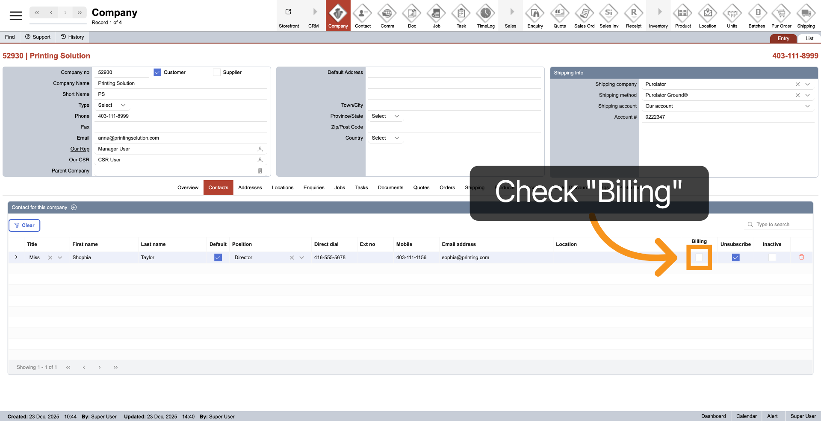Switch to the Addresses tab
Viewport: 821px width, 421px height.
(250, 187)
